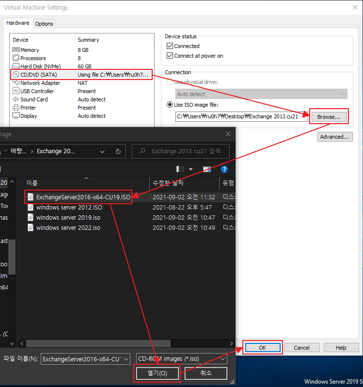Click the windows server 2019.iso file icon
363x387 pixels.
click(x=31, y=217)
